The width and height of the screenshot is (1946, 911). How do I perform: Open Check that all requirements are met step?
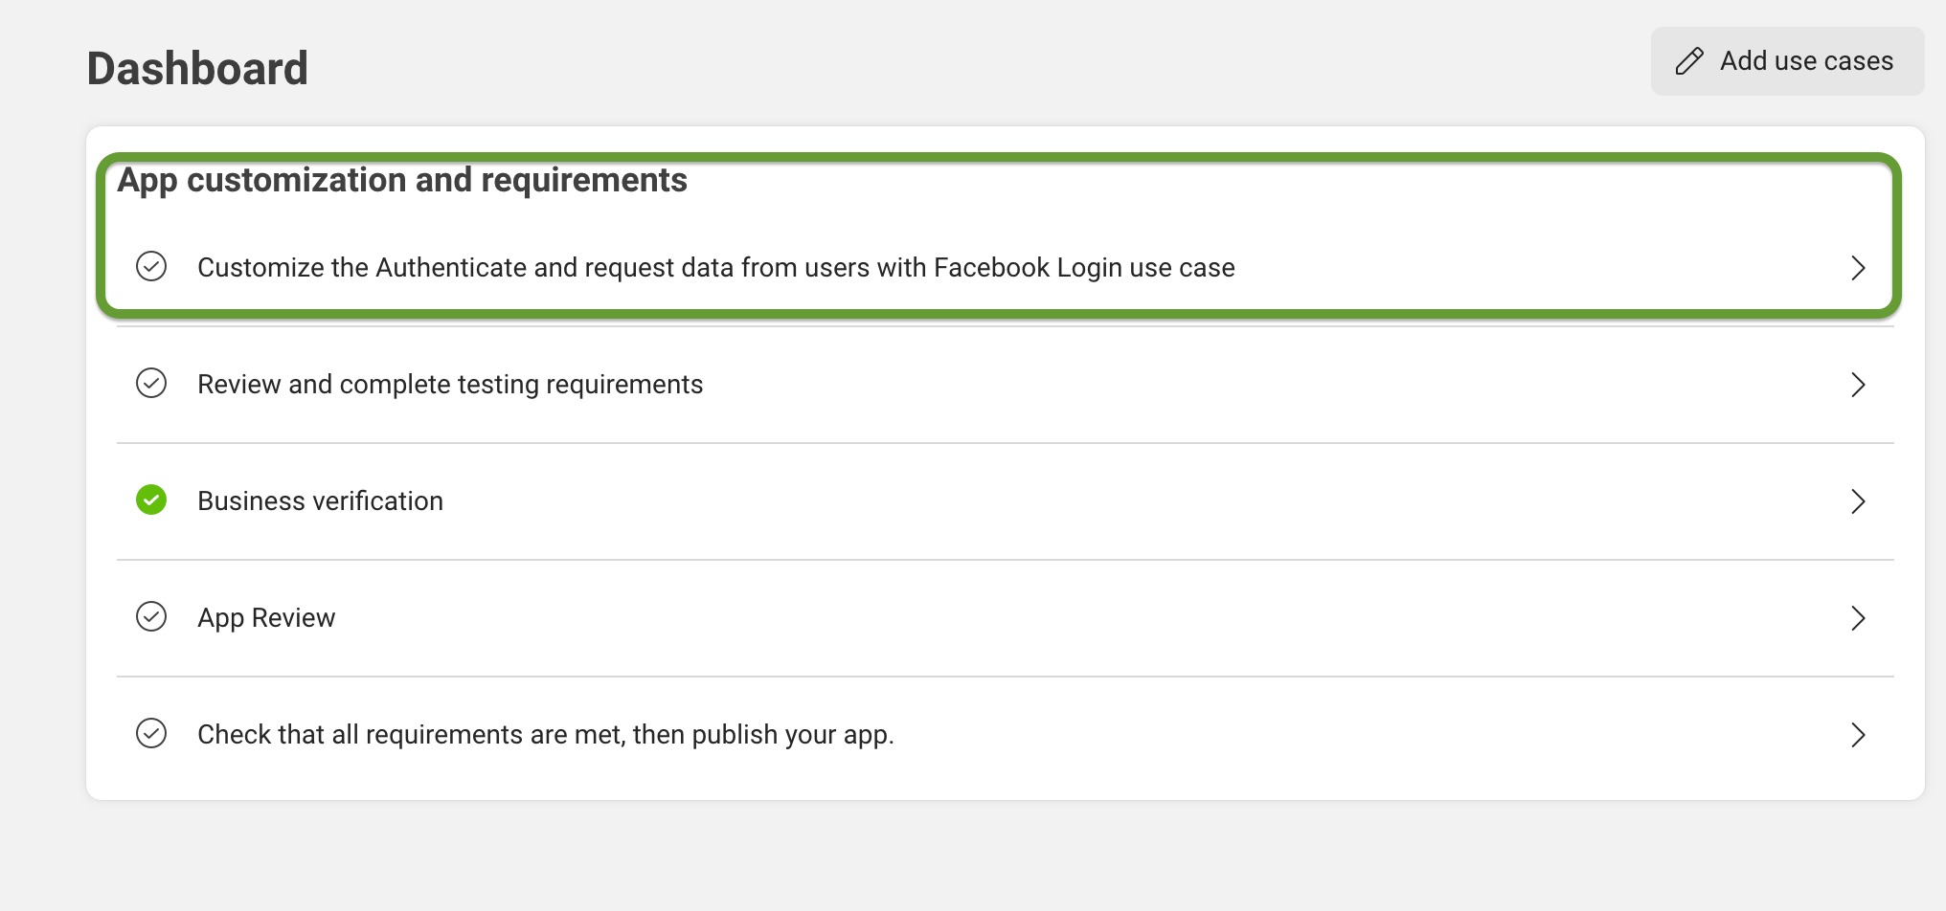[1006, 735]
